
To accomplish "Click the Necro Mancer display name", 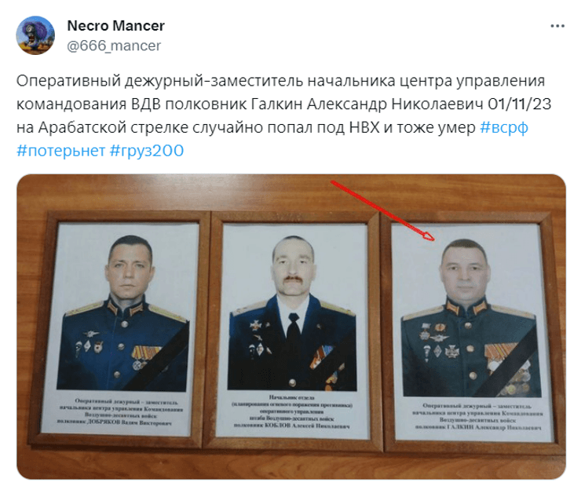I will (115, 26).
